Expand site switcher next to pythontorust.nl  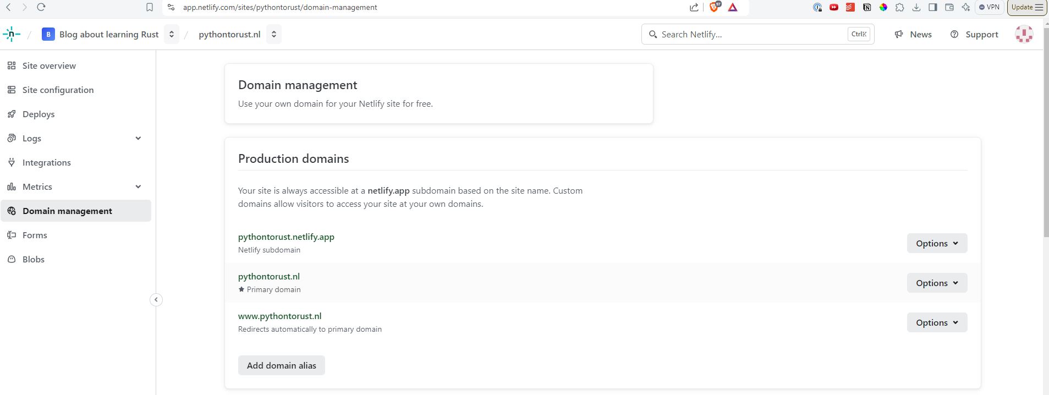click(274, 34)
